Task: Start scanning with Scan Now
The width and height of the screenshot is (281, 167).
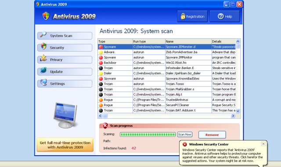Action: click(x=184, y=134)
